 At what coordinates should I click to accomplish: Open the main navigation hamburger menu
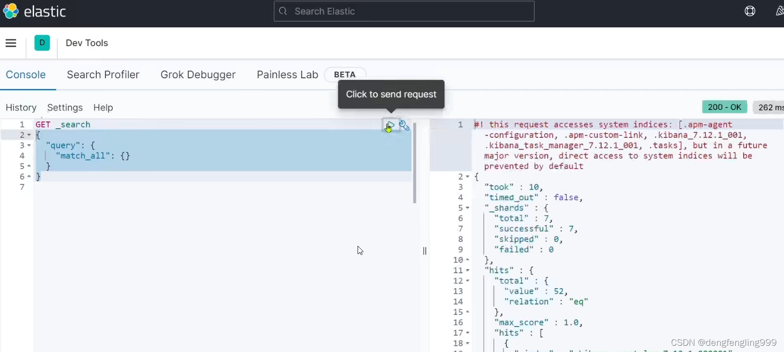[x=11, y=43]
